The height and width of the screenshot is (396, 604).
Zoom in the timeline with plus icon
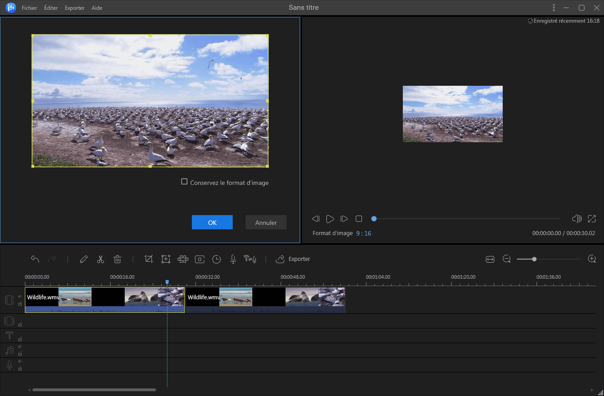[592, 259]
